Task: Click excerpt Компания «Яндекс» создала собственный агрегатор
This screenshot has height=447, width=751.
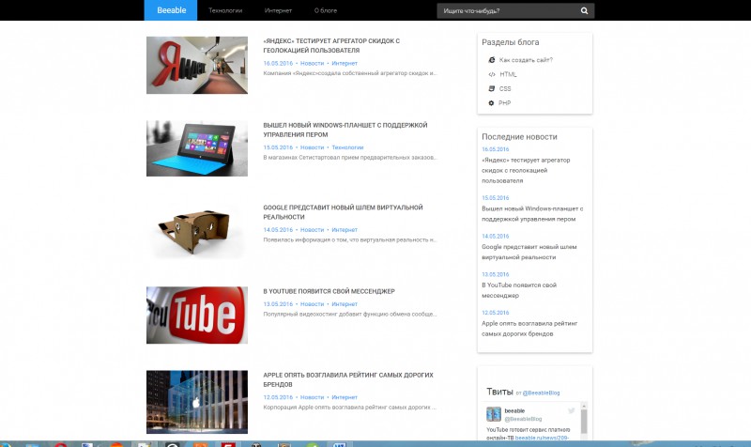Action: pos(349,73)
